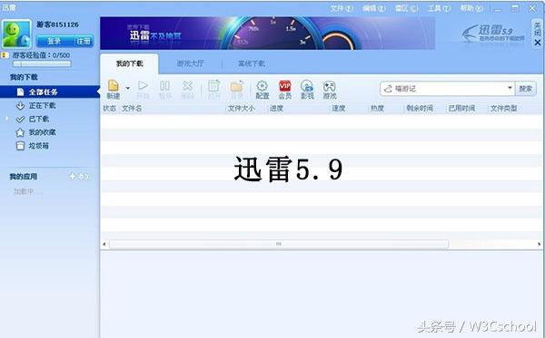Image resolution: width=545 pixels, height=338 pixels.
Task: Sort by the 已用时间 column header
Action: pos(461,108)
